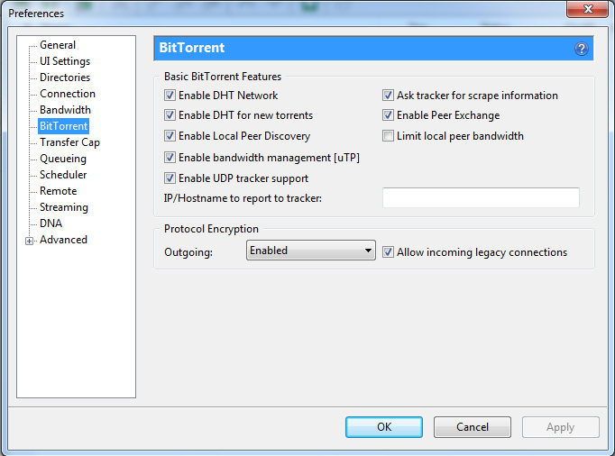Viewport: 615px width, 456px height.
Task: Select Queueing in the sidebar
Action: [x=63, y=159]
